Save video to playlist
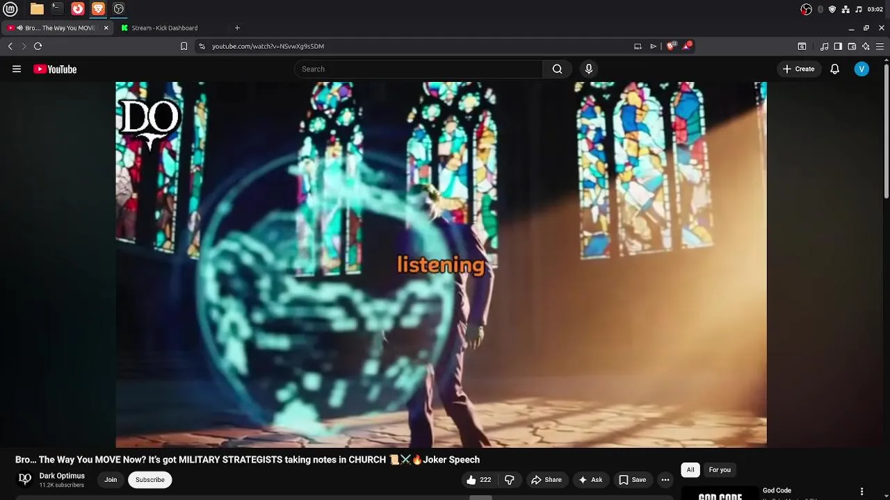Viewport: 890px width, 500px height. (x=633, y=479)
